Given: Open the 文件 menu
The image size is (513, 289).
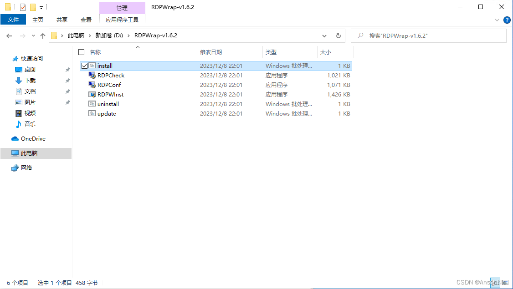Looking at the screenshot, I should tap(13, 20).
